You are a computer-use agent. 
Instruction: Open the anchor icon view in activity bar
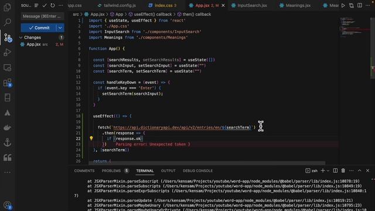click(7, 142)
